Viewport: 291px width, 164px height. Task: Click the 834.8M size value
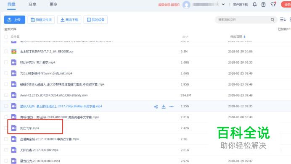coord(186,95)
